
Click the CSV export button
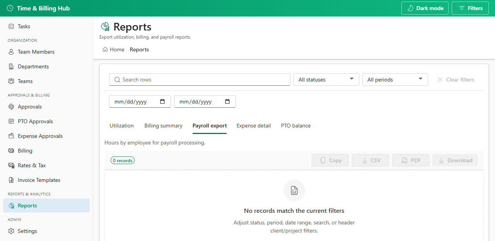[370, 160]
